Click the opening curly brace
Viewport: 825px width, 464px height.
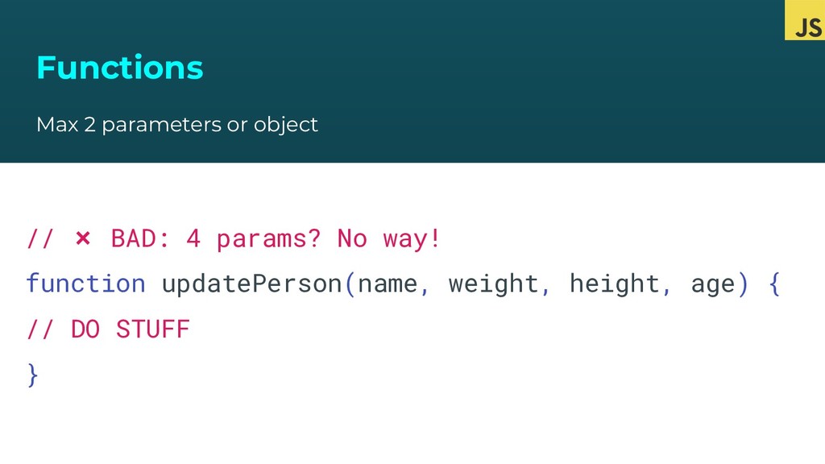pos(773,284)
